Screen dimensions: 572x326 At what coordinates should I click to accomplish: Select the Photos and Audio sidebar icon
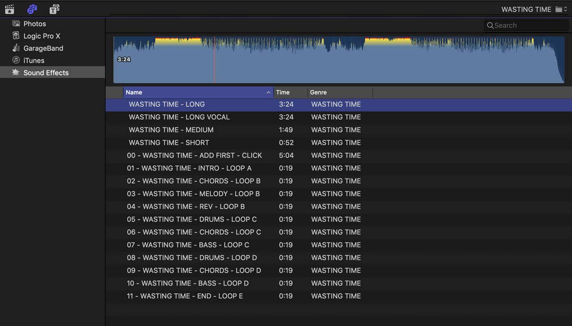(x=31, y=9)
